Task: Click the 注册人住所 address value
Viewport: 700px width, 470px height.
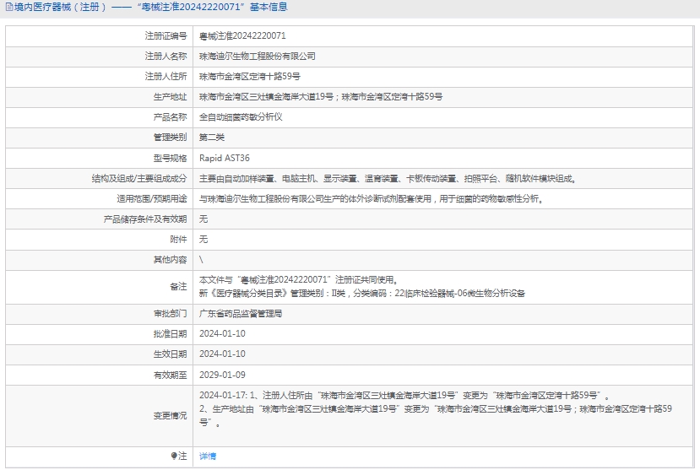Action: (249, 77)
